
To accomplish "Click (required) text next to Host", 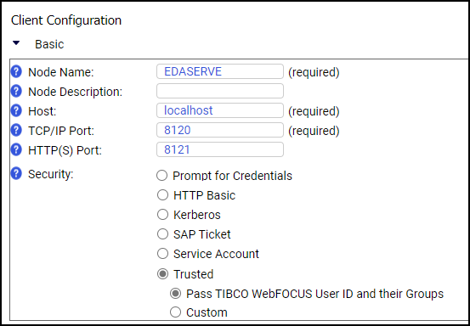I will point(314,111).
